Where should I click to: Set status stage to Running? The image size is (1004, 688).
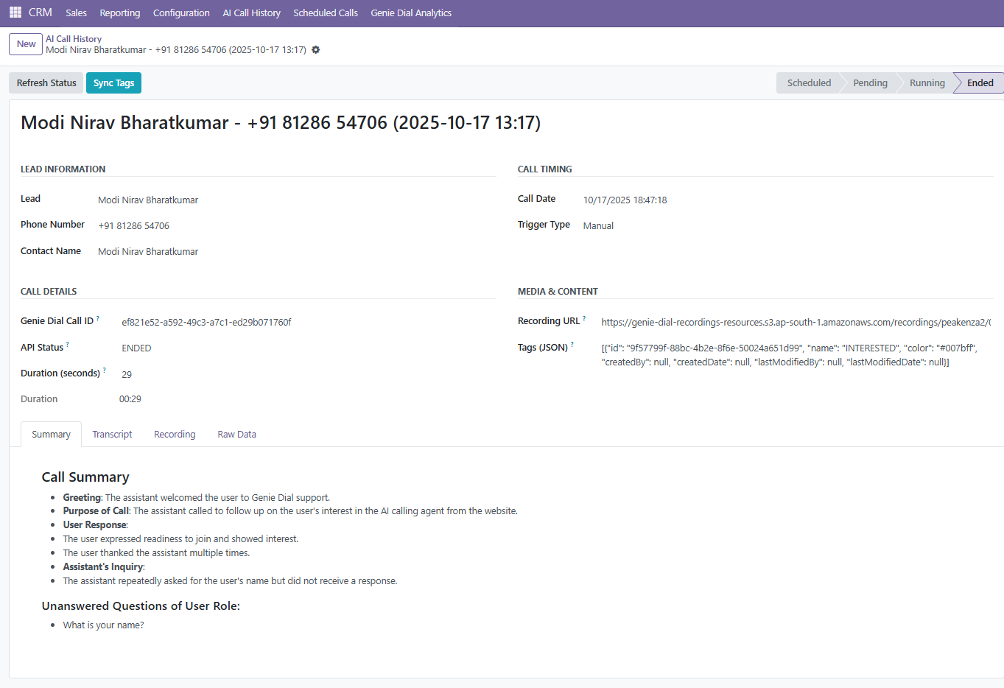pyautogui.click(x=927, y=83)
